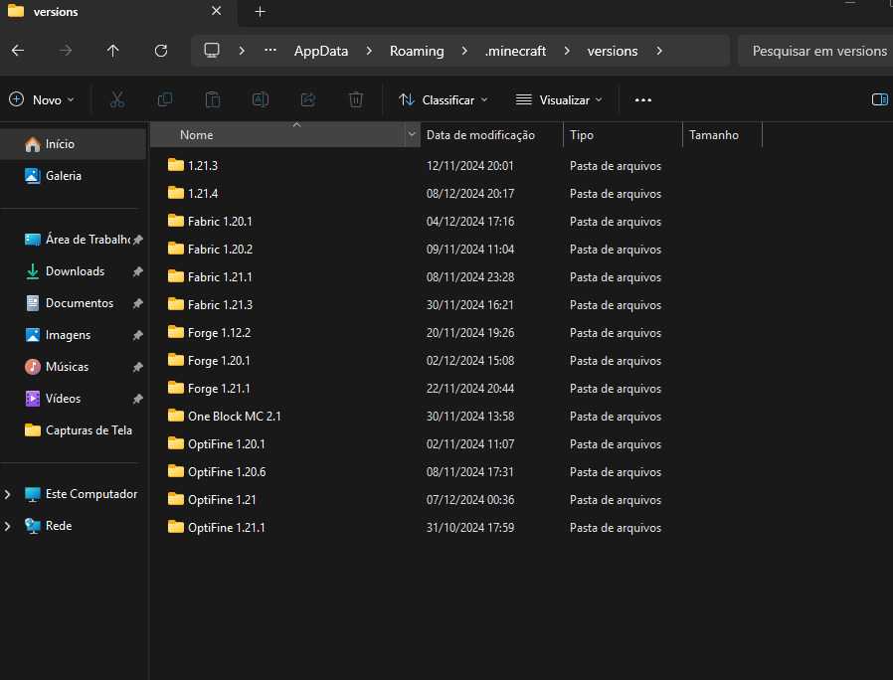
Task: Click Roaming in the breadcrumb path
Action: tap(417, 51)
